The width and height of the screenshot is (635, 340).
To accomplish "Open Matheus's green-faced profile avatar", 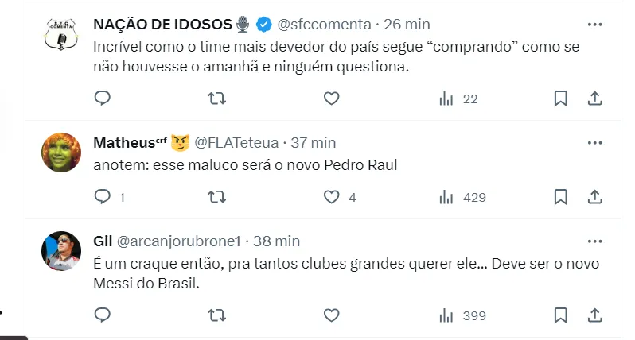I will pyautogui.click(x=61, y=153).
